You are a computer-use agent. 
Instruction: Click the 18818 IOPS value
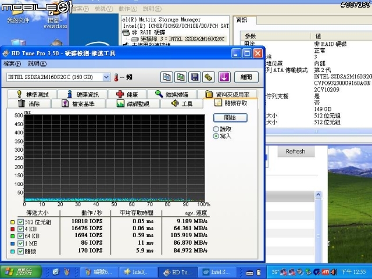[87, 221]
